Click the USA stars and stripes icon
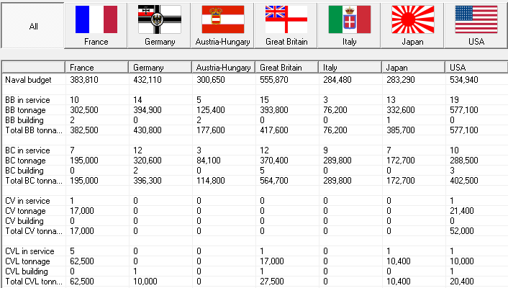Viewport: 508px width, 288px height. pos(476,19)
